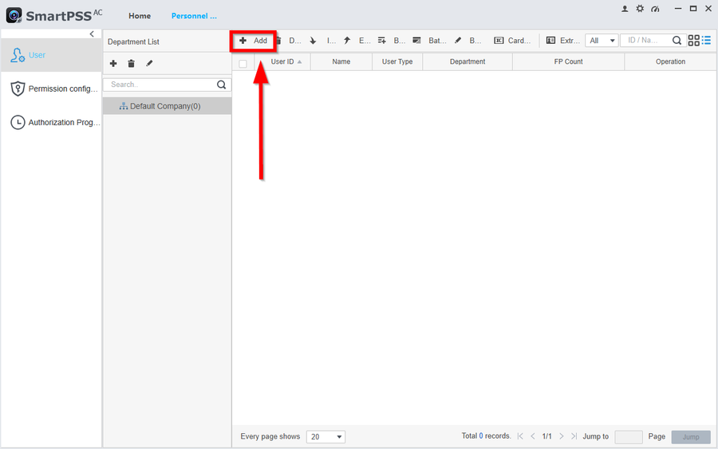Click the Add user button
The height and width of the screenshot is (449, 718).
[254, 41]
